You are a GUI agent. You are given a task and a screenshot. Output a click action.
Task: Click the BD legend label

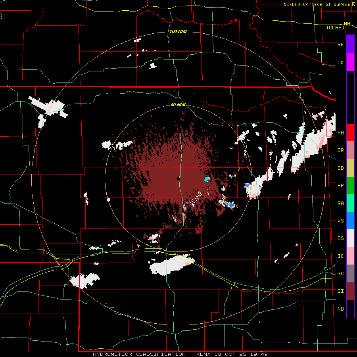pos(340,168)
